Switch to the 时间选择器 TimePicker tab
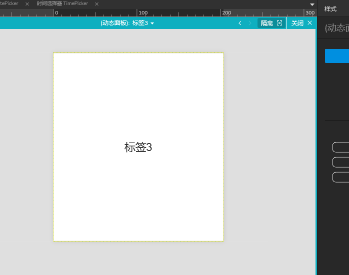 [x=62, y=3]
